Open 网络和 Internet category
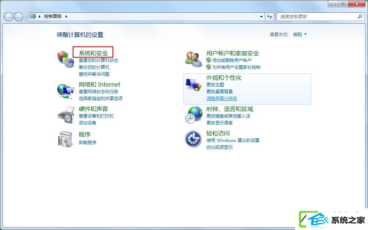This screenshot has height=230, width=368. point(99,84)
